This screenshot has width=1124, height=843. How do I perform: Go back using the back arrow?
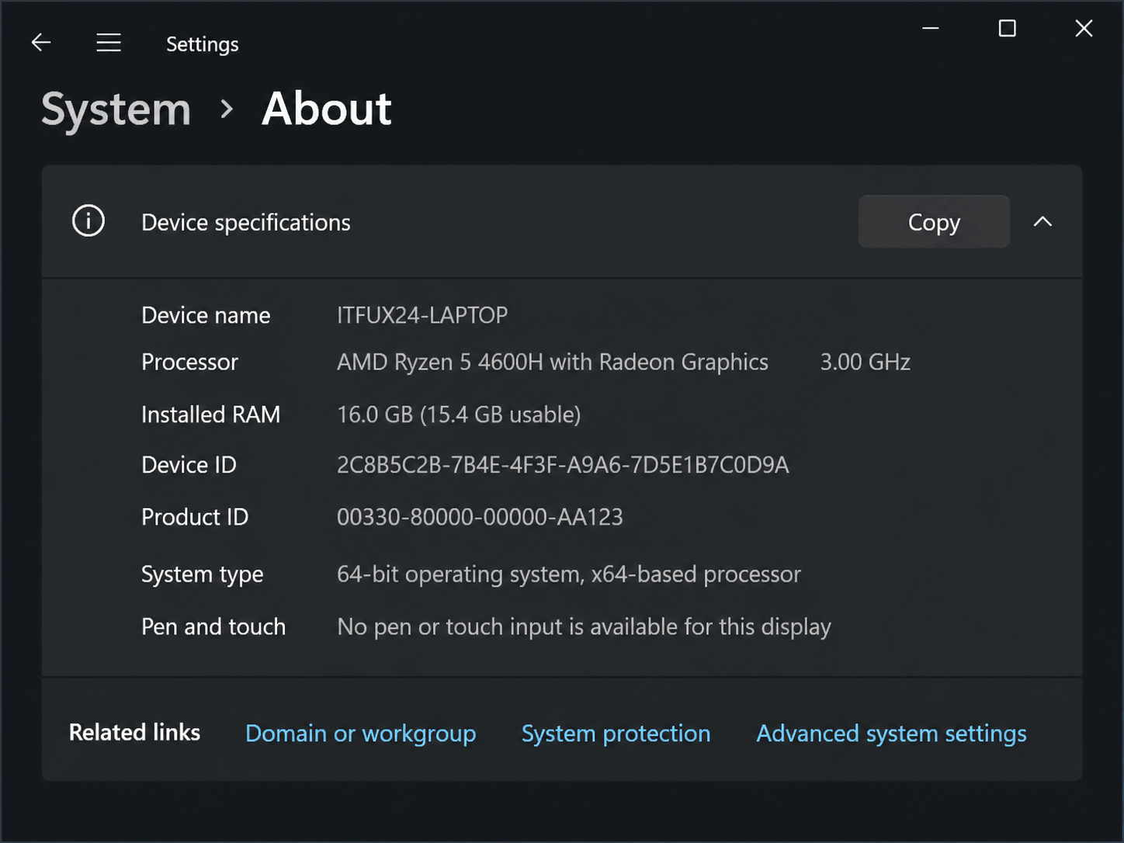[x=41, y=43]
